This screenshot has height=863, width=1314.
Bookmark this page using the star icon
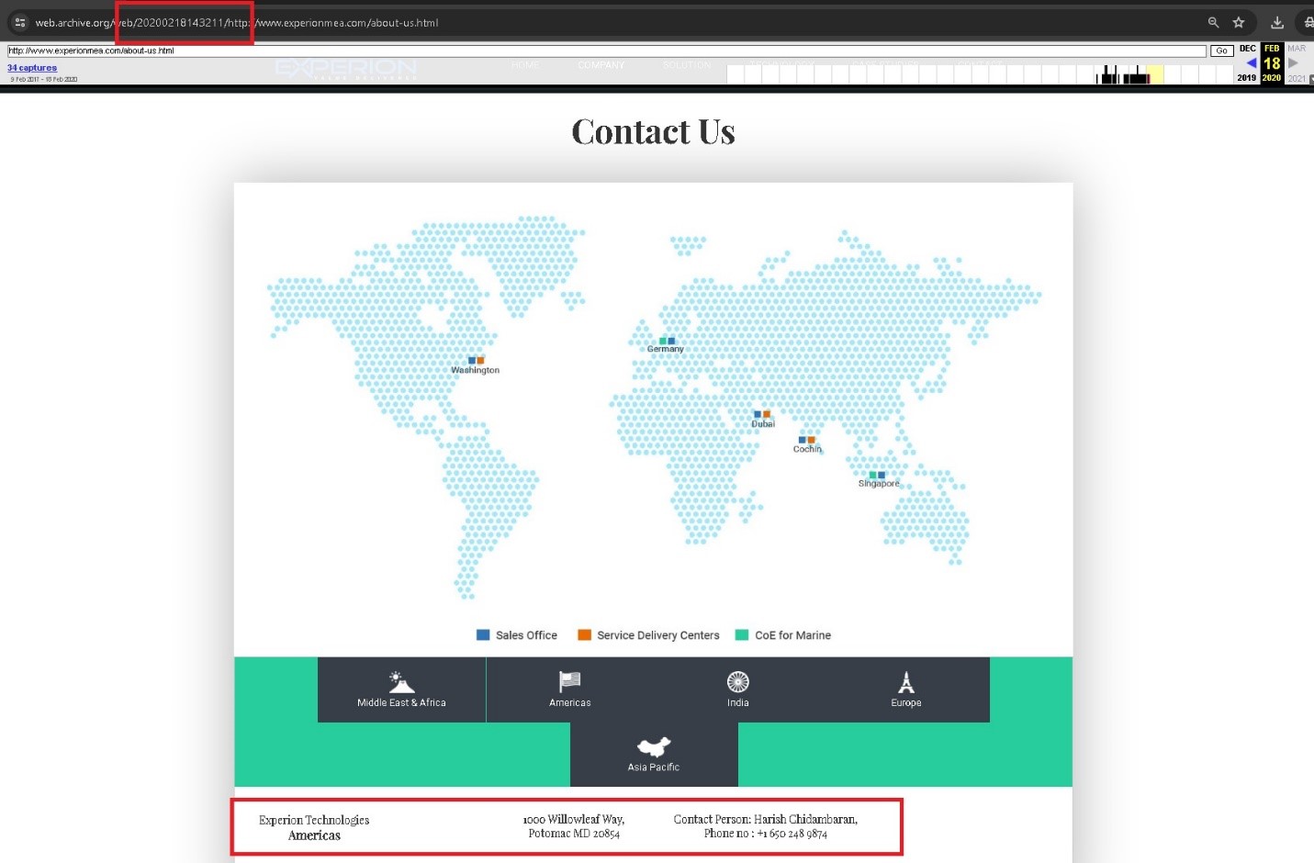coord(1240,21)
